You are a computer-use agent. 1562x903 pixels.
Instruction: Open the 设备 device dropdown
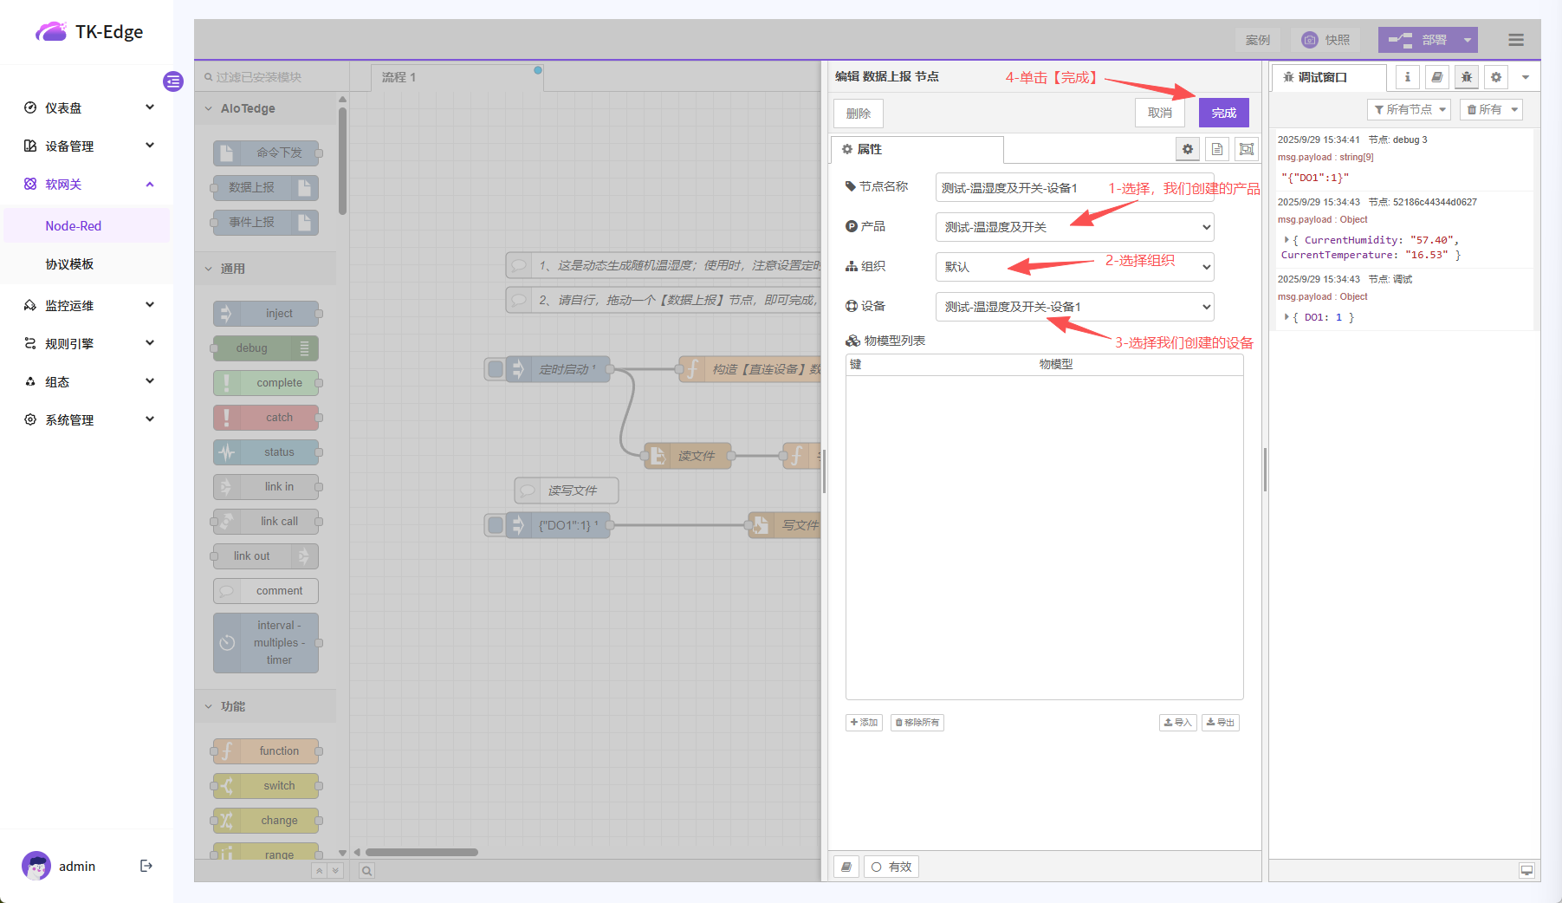click(1074, 307)
